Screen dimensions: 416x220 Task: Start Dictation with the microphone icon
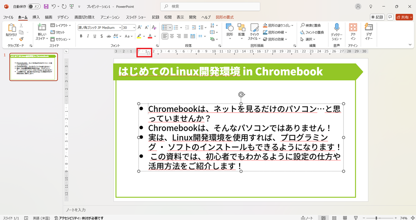337,27
